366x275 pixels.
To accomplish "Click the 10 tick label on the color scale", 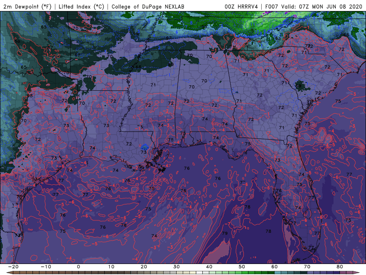I will pos(111,267).
